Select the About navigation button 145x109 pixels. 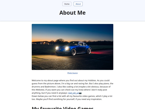coord(78,4)
